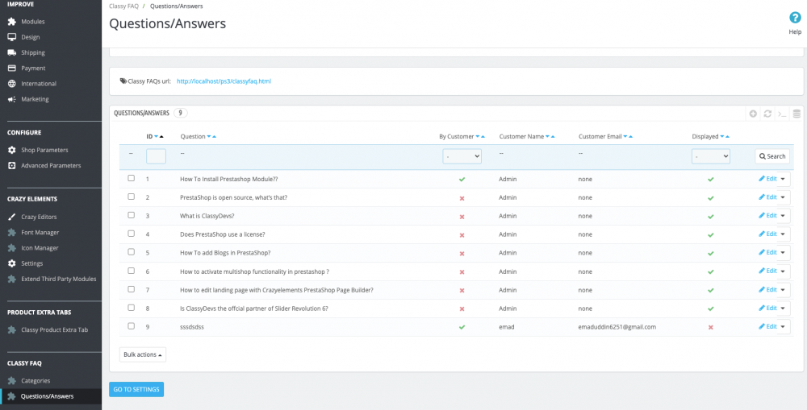Toggle Displayed green check for question 2
807x410 pixels.
711,198
